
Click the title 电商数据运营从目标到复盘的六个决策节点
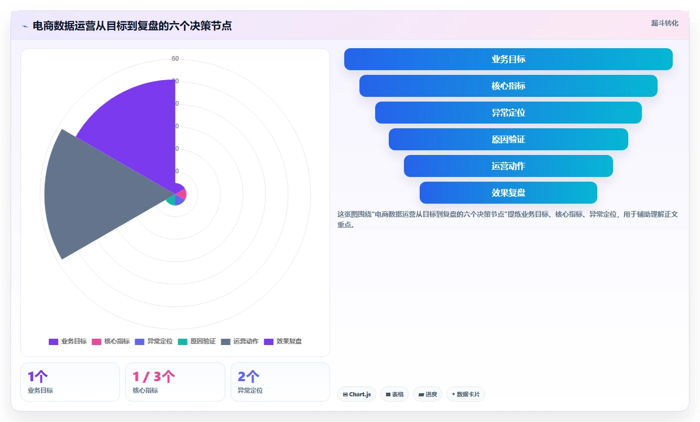pos(132,26)
